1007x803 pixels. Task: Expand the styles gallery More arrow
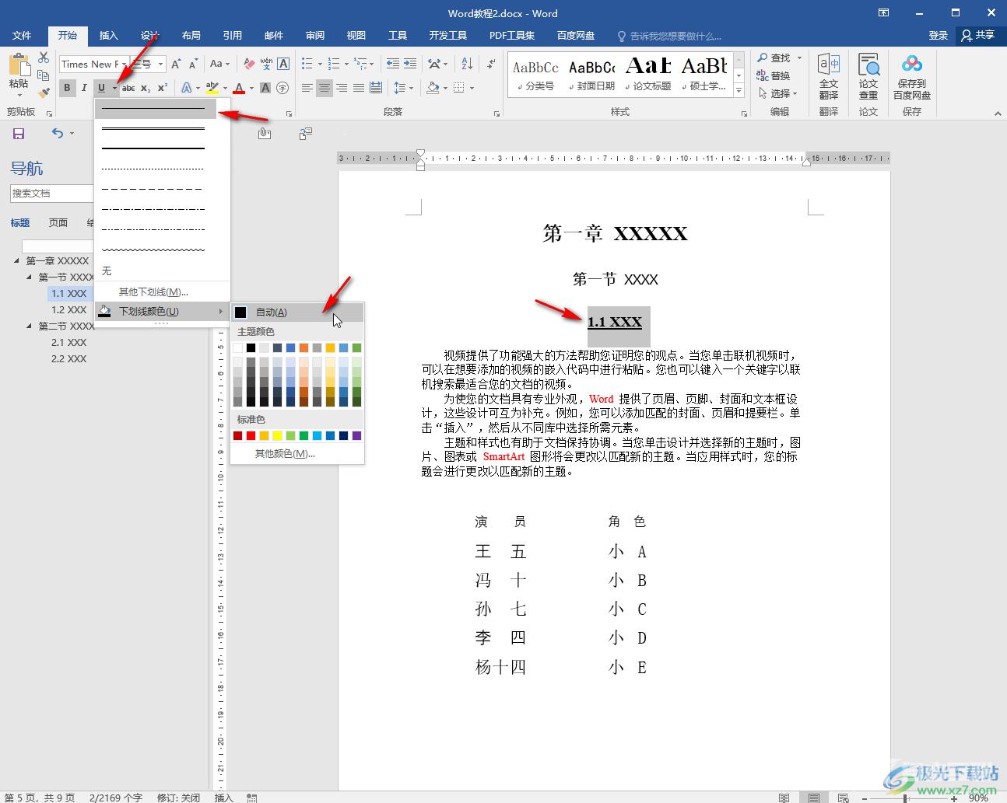pos(739,91)
